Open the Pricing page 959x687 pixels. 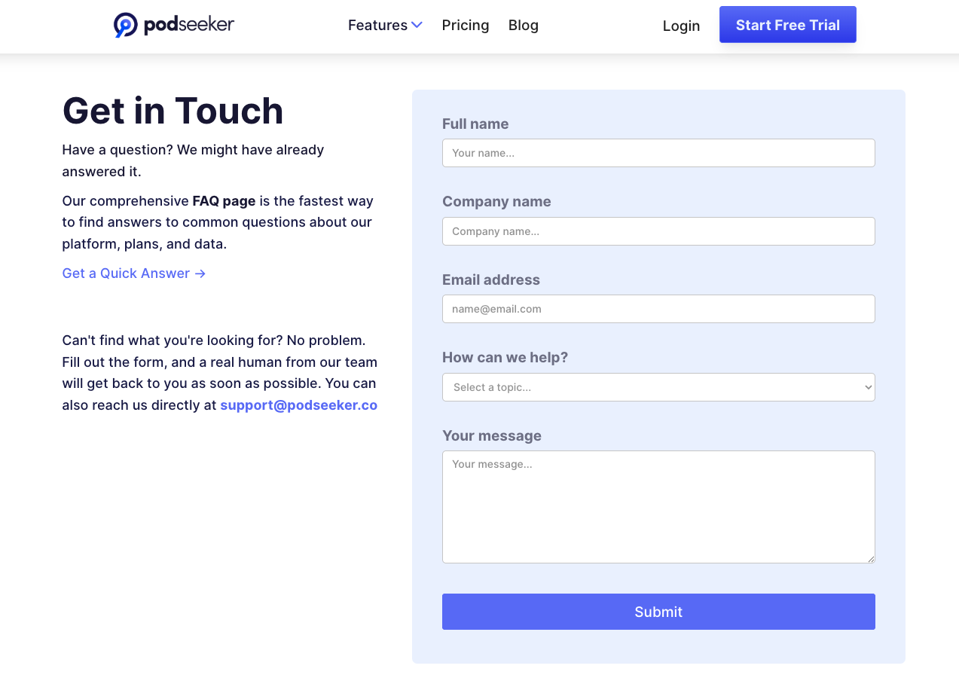(465, 25)
